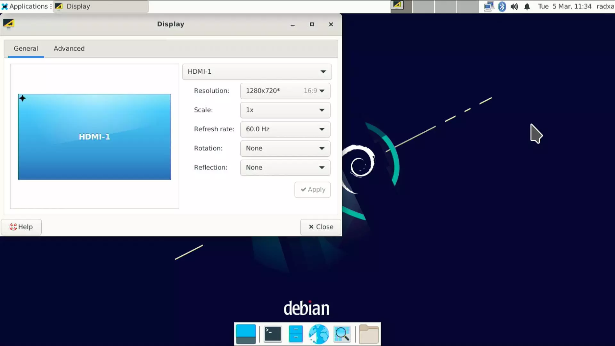Image resolution: width=615 pixels, height=346 pixels.
Task: Open the HDMI-1 output dropdown
Action: tap(257, 72)
